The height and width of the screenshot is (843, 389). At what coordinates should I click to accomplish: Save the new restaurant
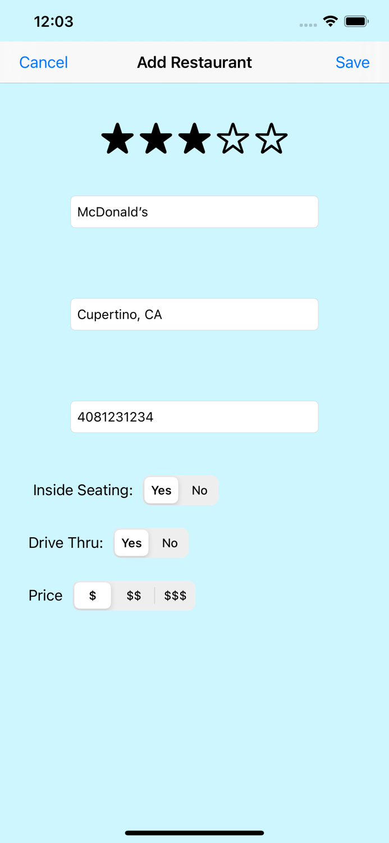click(x=353, y=62)
